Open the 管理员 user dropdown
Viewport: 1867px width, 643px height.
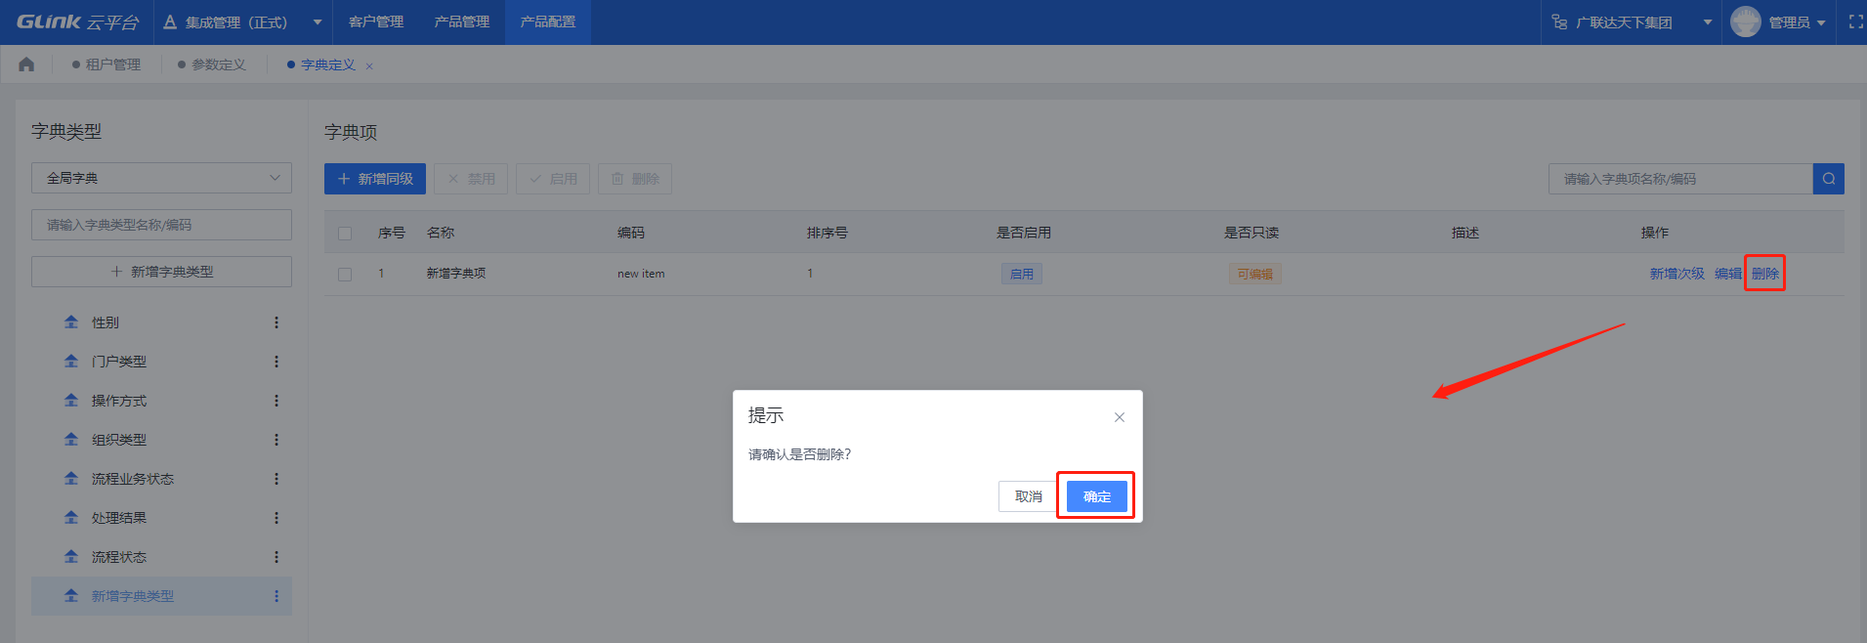[1798, 21]
